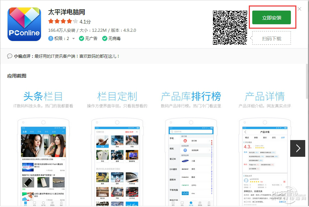Open the 产品详情 screenshot thumbnail

pyautogui.click(x=265, y=149)
